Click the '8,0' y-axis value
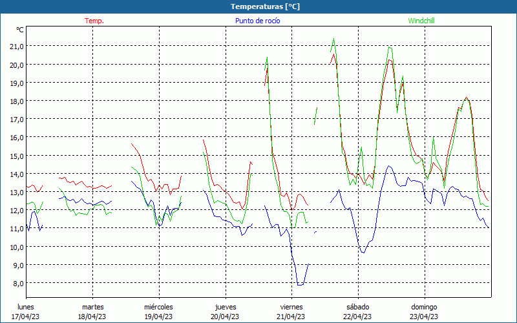 pyautogui.click(x=19, y=283)
